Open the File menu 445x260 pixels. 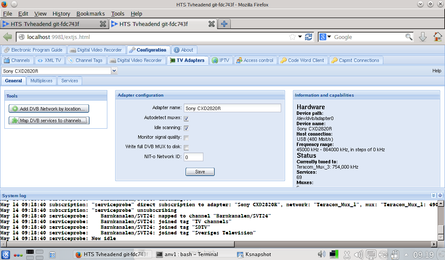coord(7,13)
